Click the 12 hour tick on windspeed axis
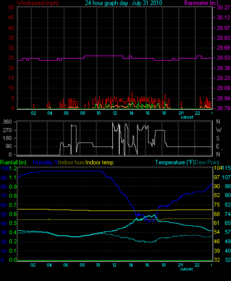Image resolution: width=231 pixels, height=281 pixels. 115,113
